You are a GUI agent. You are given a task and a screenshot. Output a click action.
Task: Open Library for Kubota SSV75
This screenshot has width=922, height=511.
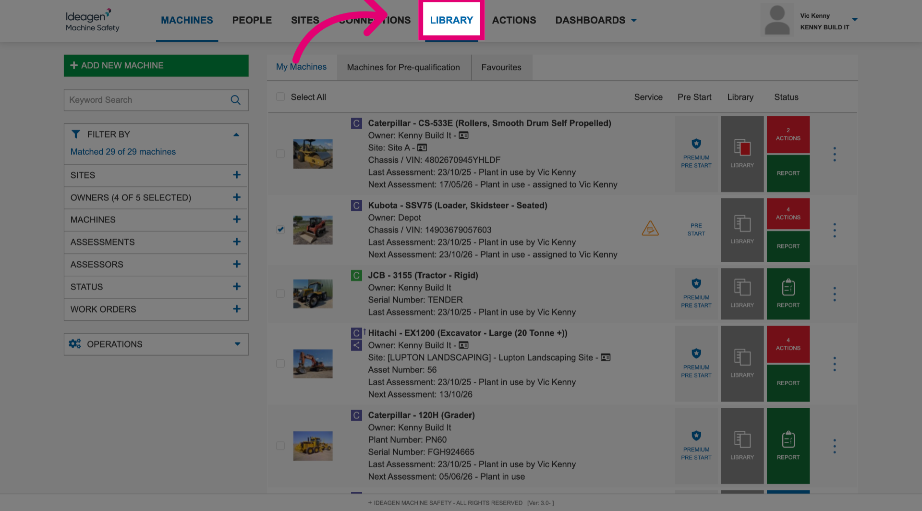coord(742,230)
